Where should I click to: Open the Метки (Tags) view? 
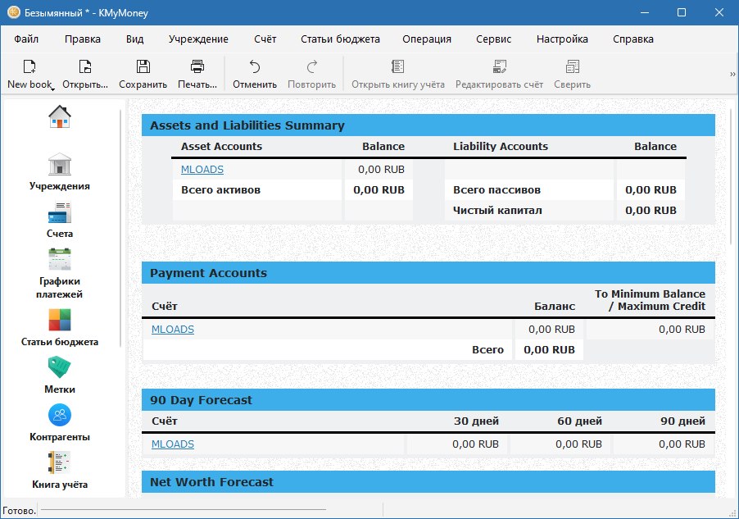tap(60, 374)
